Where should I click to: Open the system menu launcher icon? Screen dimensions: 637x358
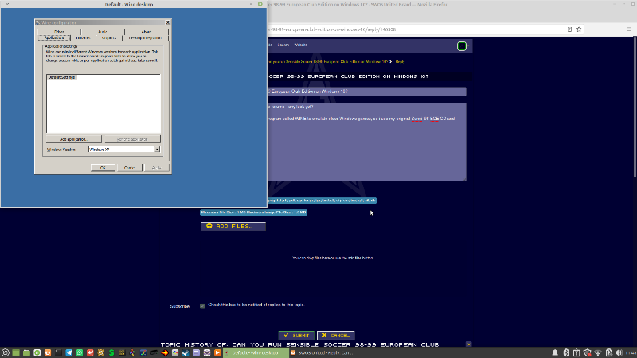(5, 352)
